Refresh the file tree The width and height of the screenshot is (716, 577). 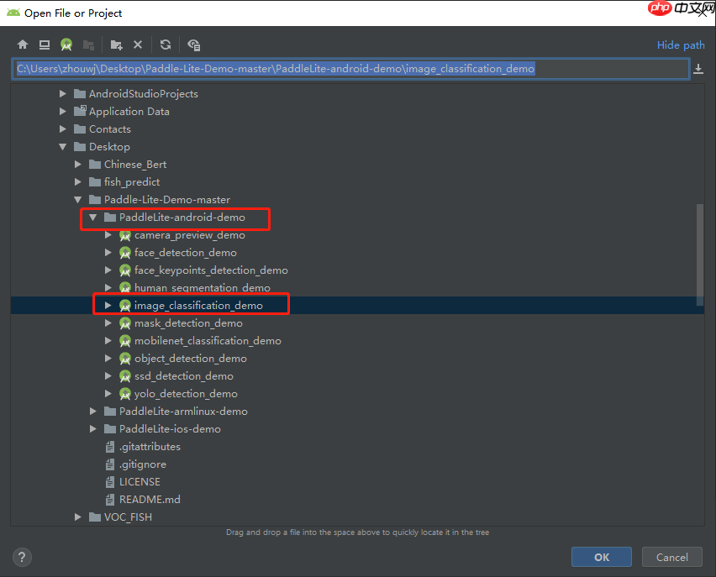pos(166,45)
